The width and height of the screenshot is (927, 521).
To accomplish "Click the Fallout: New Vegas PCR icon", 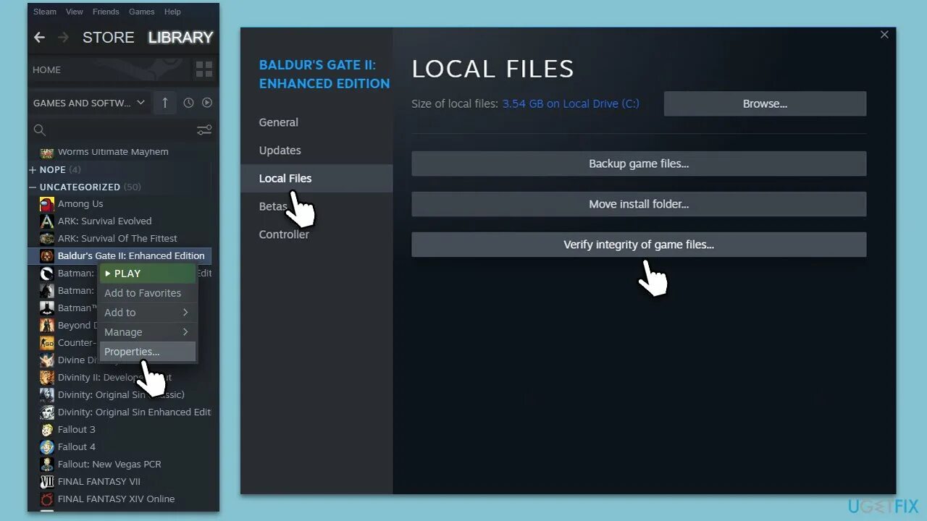I will click(x=47, y=465).
